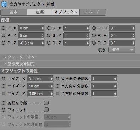This screenshot has width=140, height=130.
Task: Click the Y方向の分割数 value field
Action: 104,86
